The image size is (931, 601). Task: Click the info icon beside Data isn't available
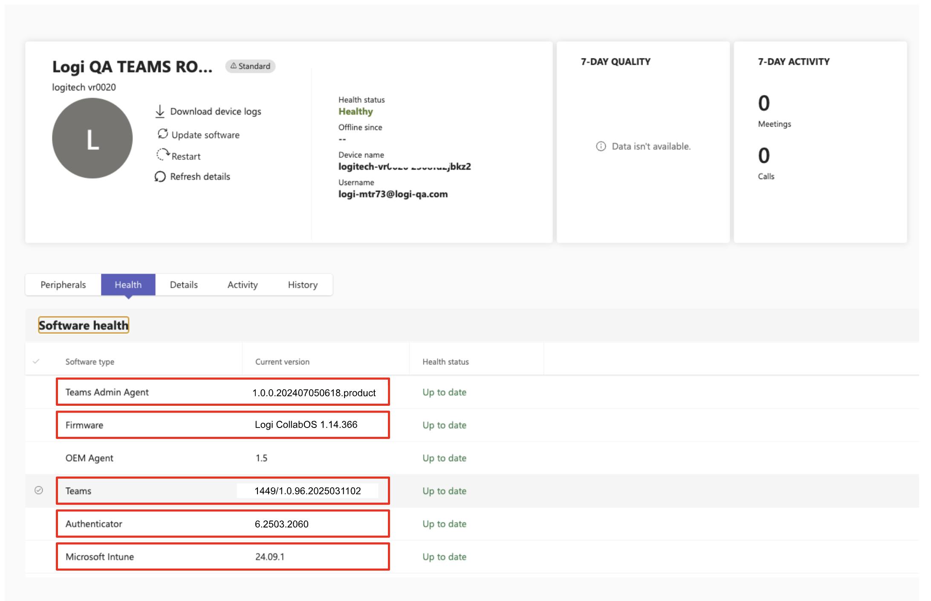[601, 146]
